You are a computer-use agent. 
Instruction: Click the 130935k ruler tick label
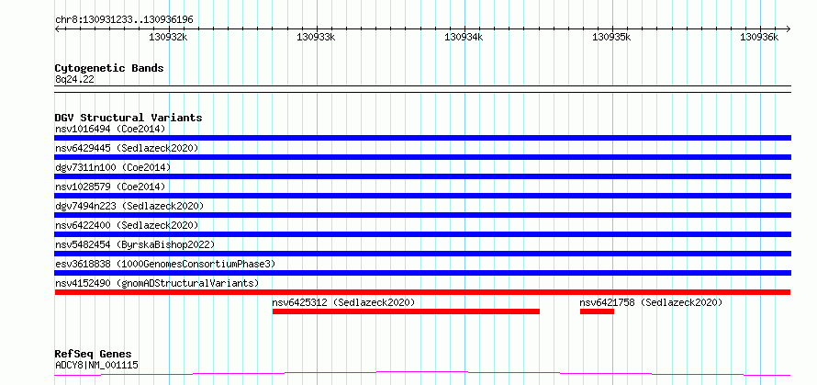click(611, 38)
